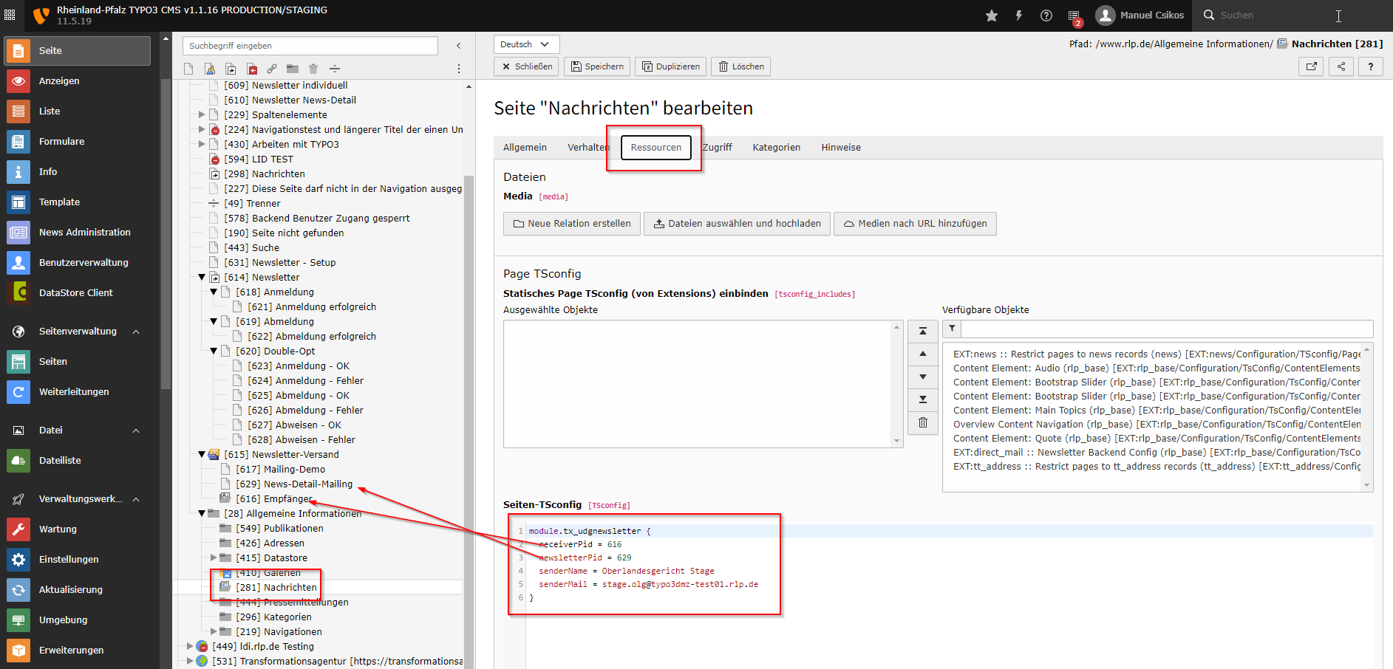Open News Administration module

coord(78,233)
